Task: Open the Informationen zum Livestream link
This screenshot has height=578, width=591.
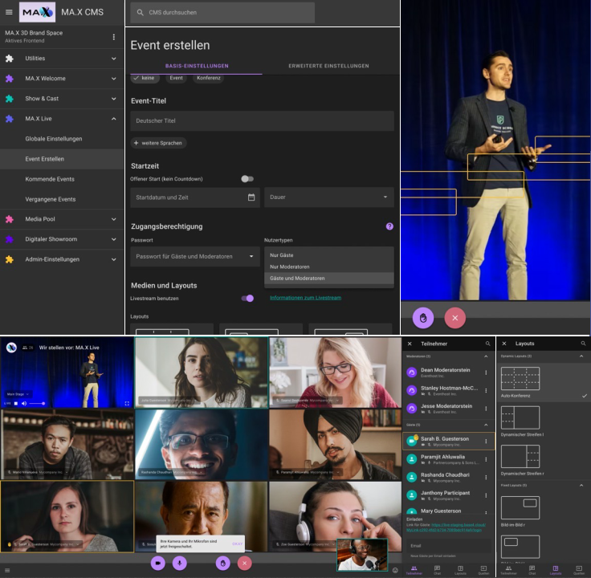Action: pyautogui.click(x=305, y=298)
